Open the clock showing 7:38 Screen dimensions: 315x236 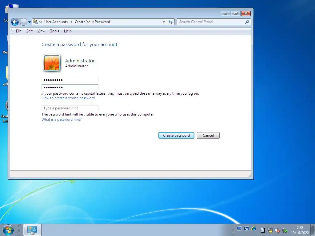pyautogui.click(x=300, y=230)
